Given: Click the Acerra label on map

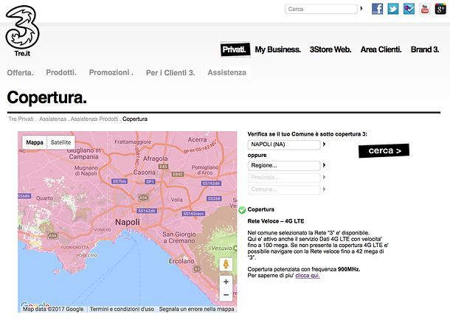Looking at the screenshot, I should (197, 139).
